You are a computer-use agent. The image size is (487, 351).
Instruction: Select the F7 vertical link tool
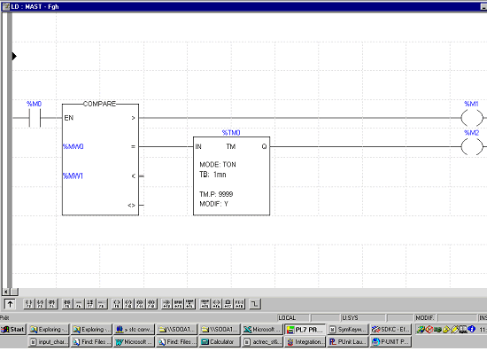tap(90, 304)
